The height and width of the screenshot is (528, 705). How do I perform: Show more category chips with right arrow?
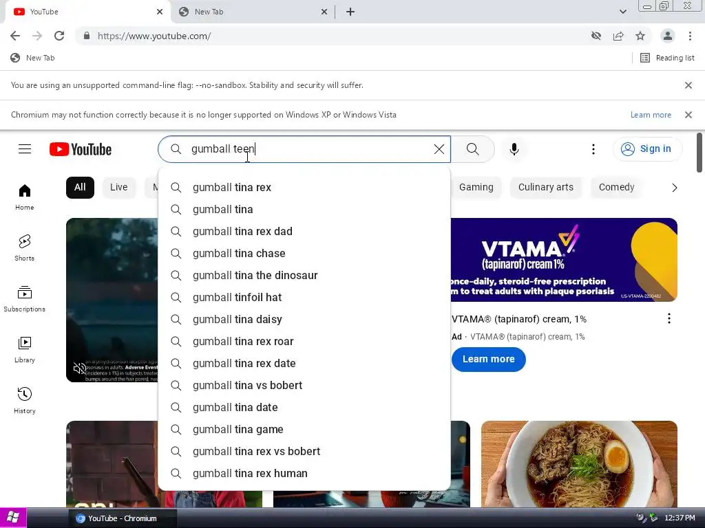click(675, 188)
